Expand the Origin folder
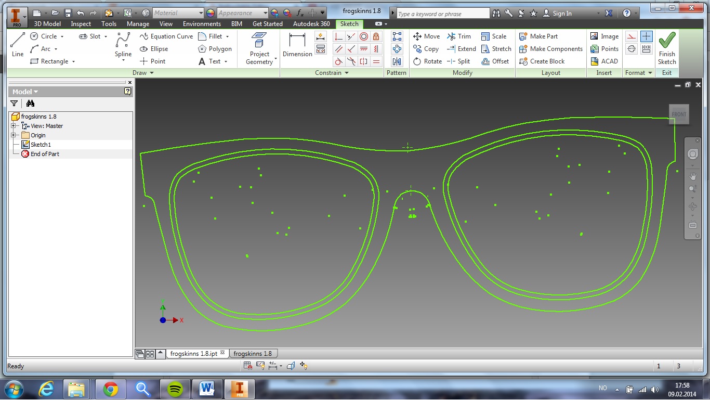 (x=14, y=135)
